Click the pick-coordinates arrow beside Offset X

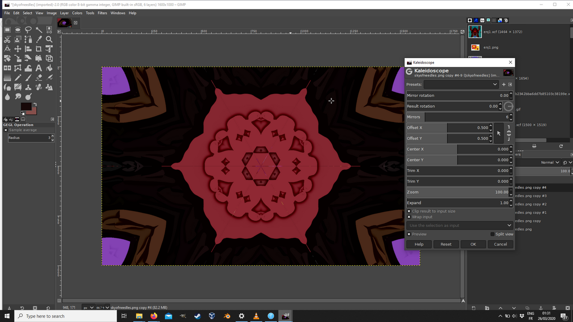(x=499, y=133)
